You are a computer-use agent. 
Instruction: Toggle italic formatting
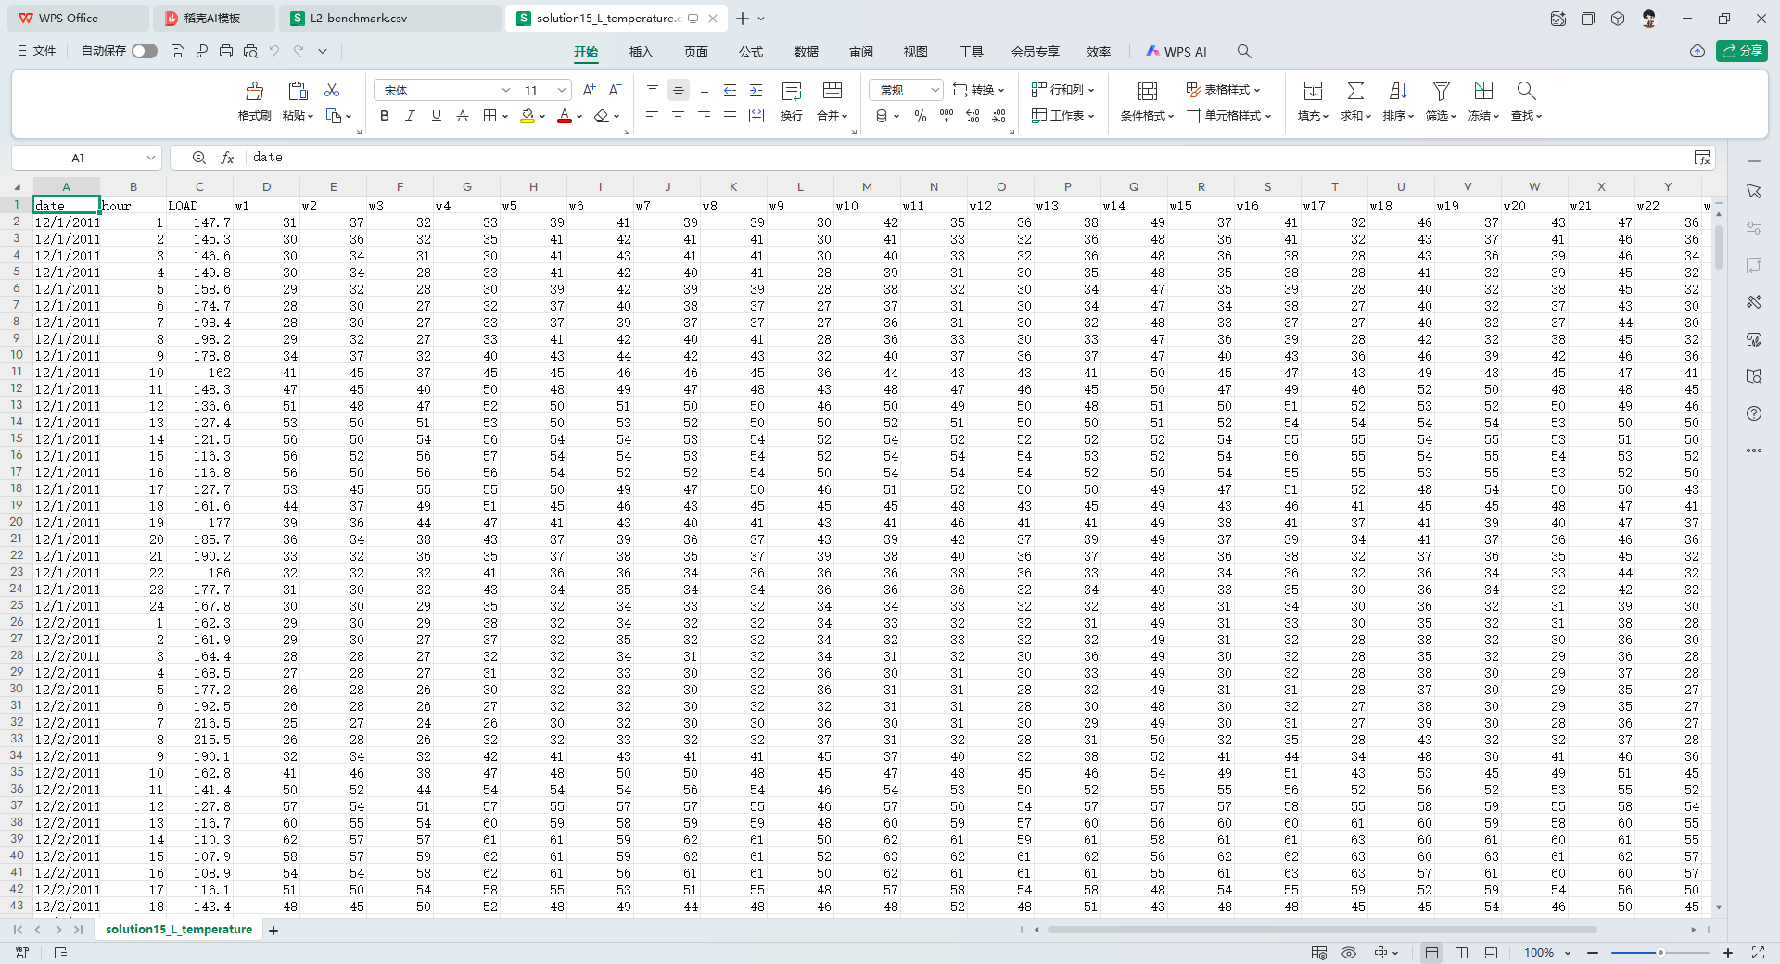410,116
